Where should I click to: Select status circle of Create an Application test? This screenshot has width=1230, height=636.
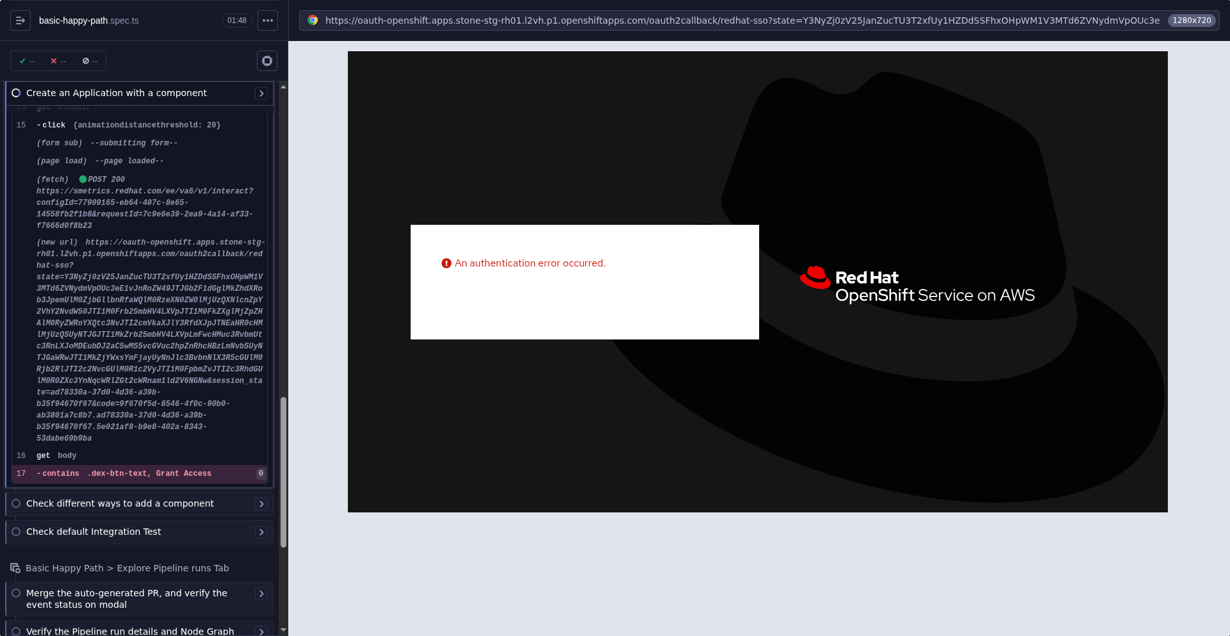coord(16,93)
